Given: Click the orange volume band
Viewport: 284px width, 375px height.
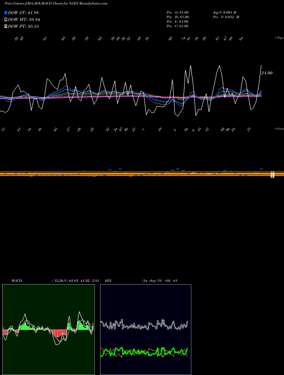Looking at the screenshot, I should [x=142, y=174].
